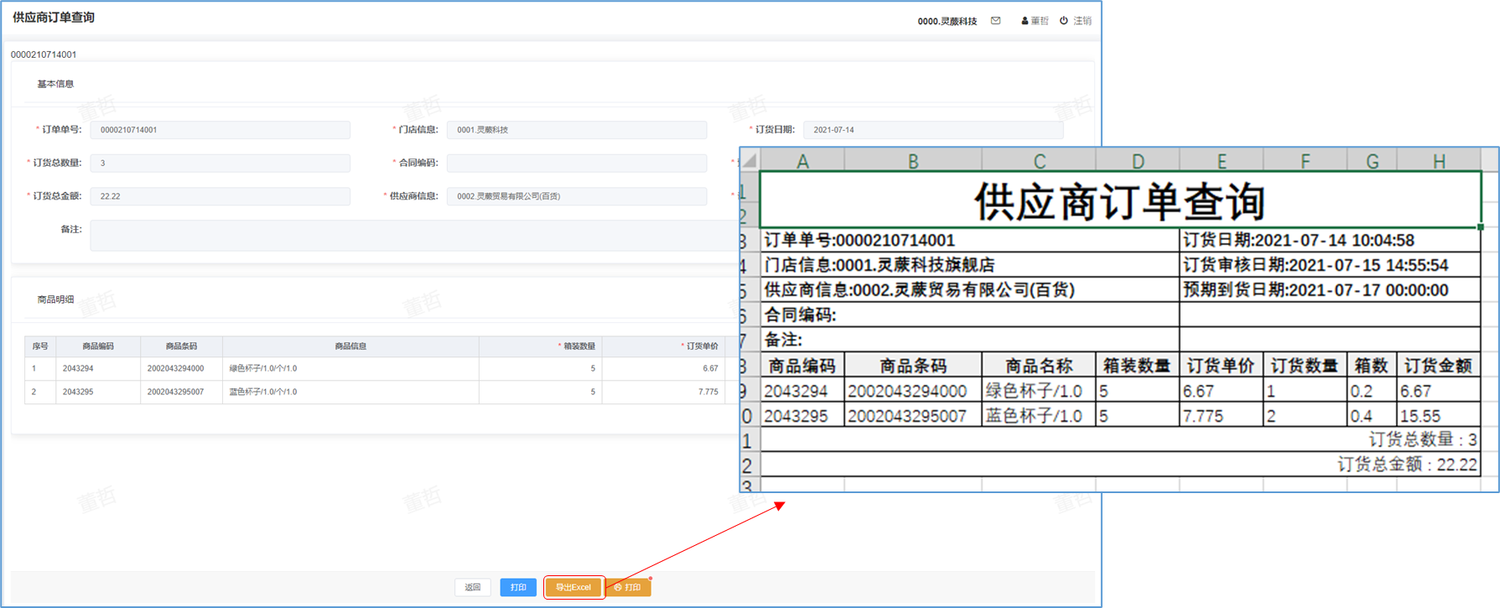
Task: Click the 0000.灵蕨科技 organization label
Action: point(947,21)
